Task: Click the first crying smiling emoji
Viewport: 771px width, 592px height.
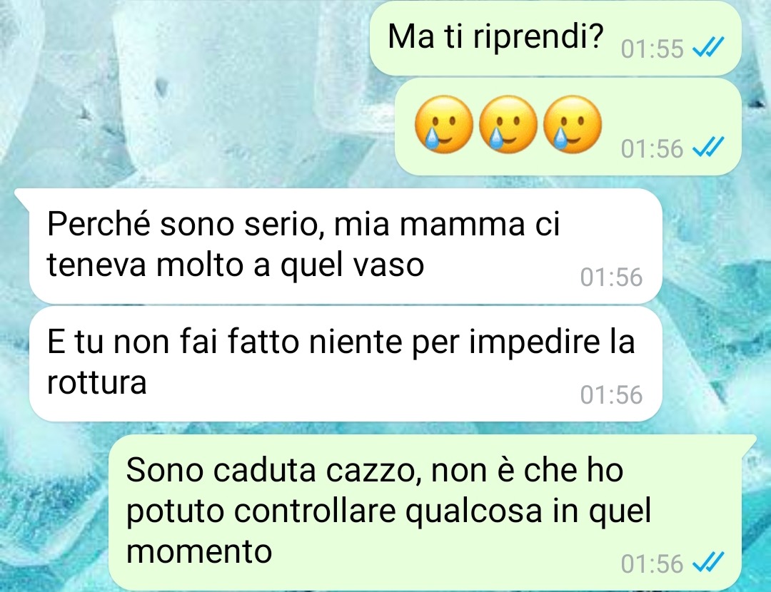Action: point(443,124)
